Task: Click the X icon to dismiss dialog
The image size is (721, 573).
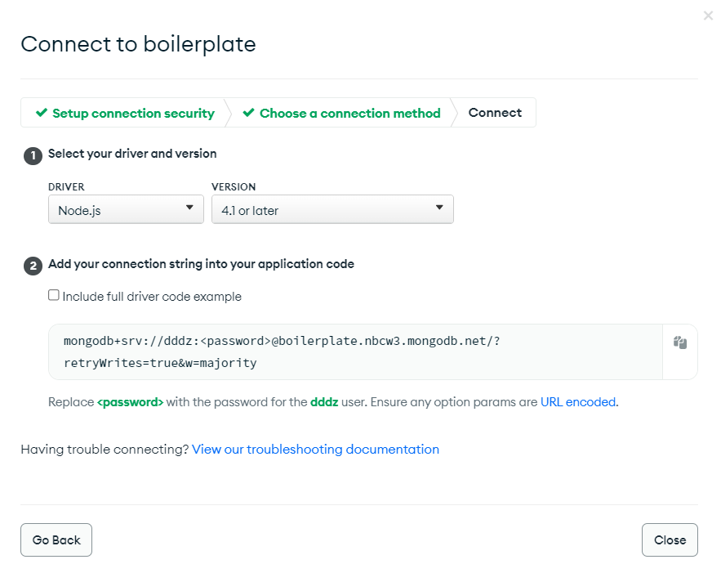Action: click(708, 16)
